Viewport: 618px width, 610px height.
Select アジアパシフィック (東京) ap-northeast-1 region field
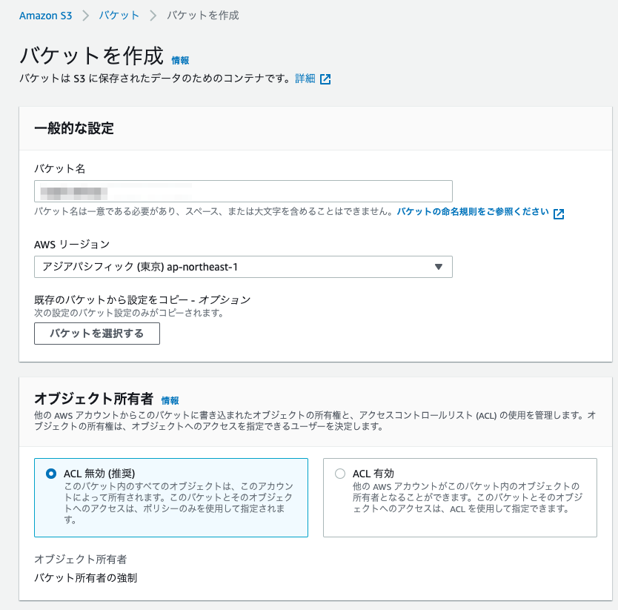pos(222,267)
